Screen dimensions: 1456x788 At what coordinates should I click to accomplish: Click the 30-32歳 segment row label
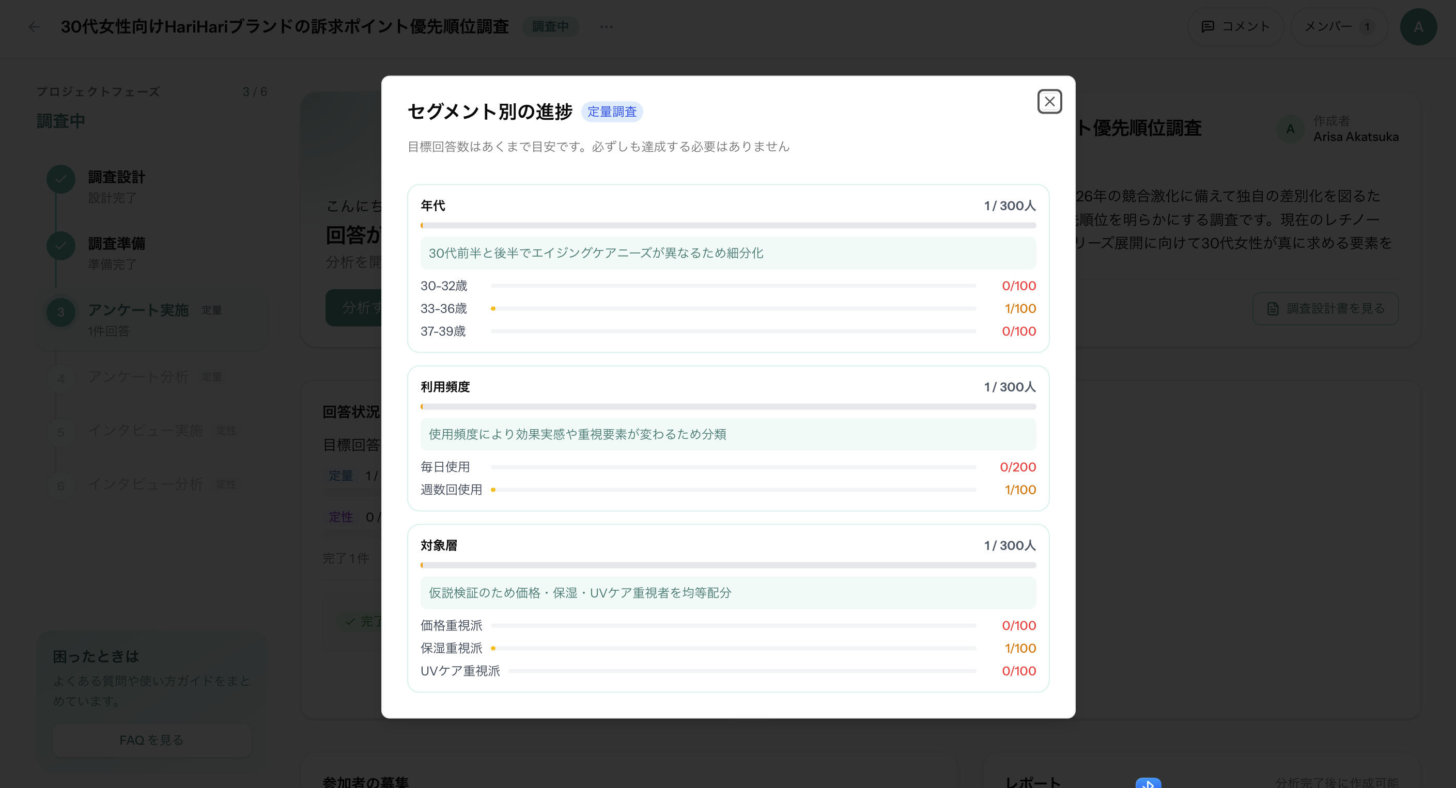[444, 286]
